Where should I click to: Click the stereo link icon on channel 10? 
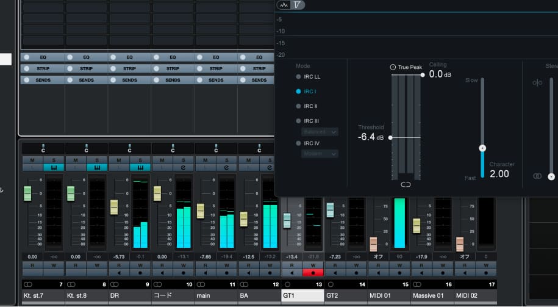pos(157,284)
